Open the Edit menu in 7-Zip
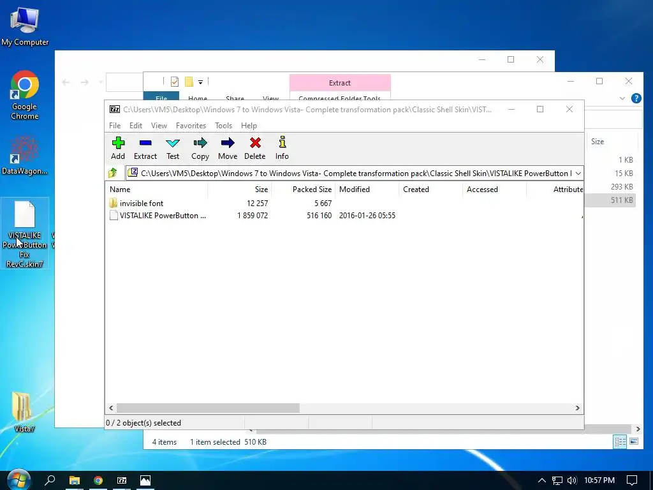Viewport: 653px width, 490px height. click(136, 126)
